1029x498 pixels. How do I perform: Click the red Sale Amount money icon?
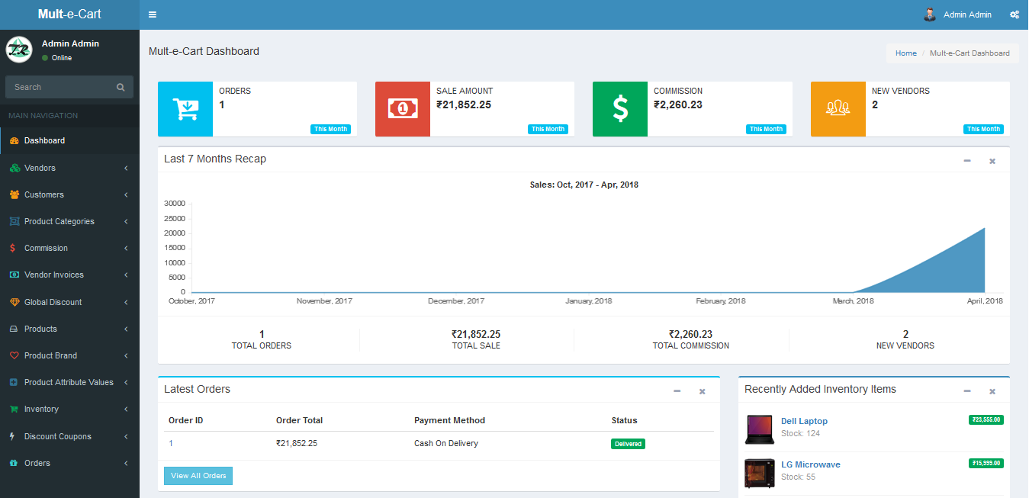point(402,109)
